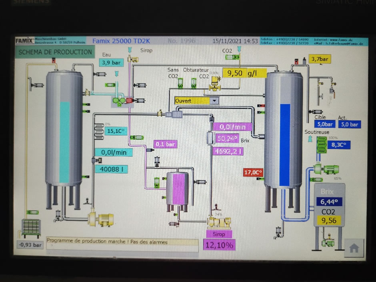
Task: Open the SCHEMA DE PRODUCTION screen title
Action: (55, 52)
